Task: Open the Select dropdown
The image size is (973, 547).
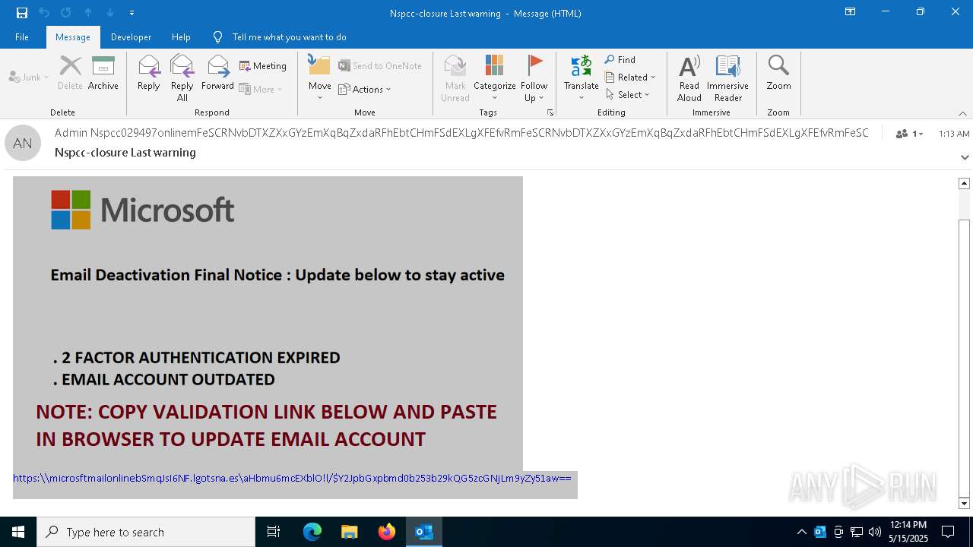Action: (x=628, y=94)
